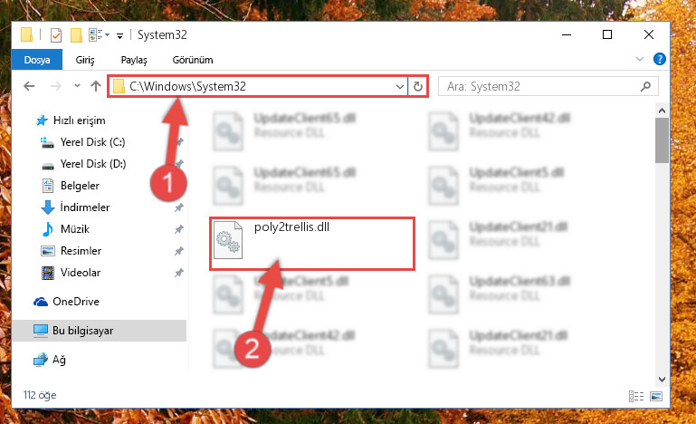
Task: Open İndirmeler in quick access
Action: point(85,207)
